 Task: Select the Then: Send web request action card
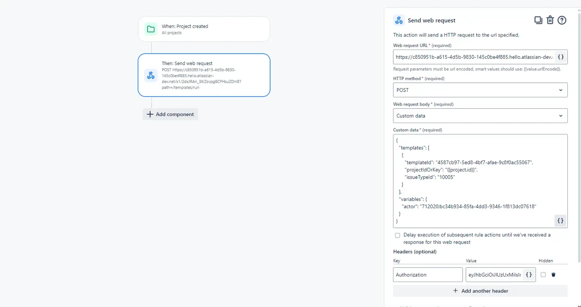[x=204, y=75]
